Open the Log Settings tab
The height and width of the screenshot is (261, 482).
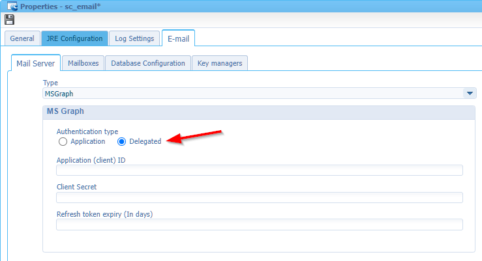[x=134, y=38]
